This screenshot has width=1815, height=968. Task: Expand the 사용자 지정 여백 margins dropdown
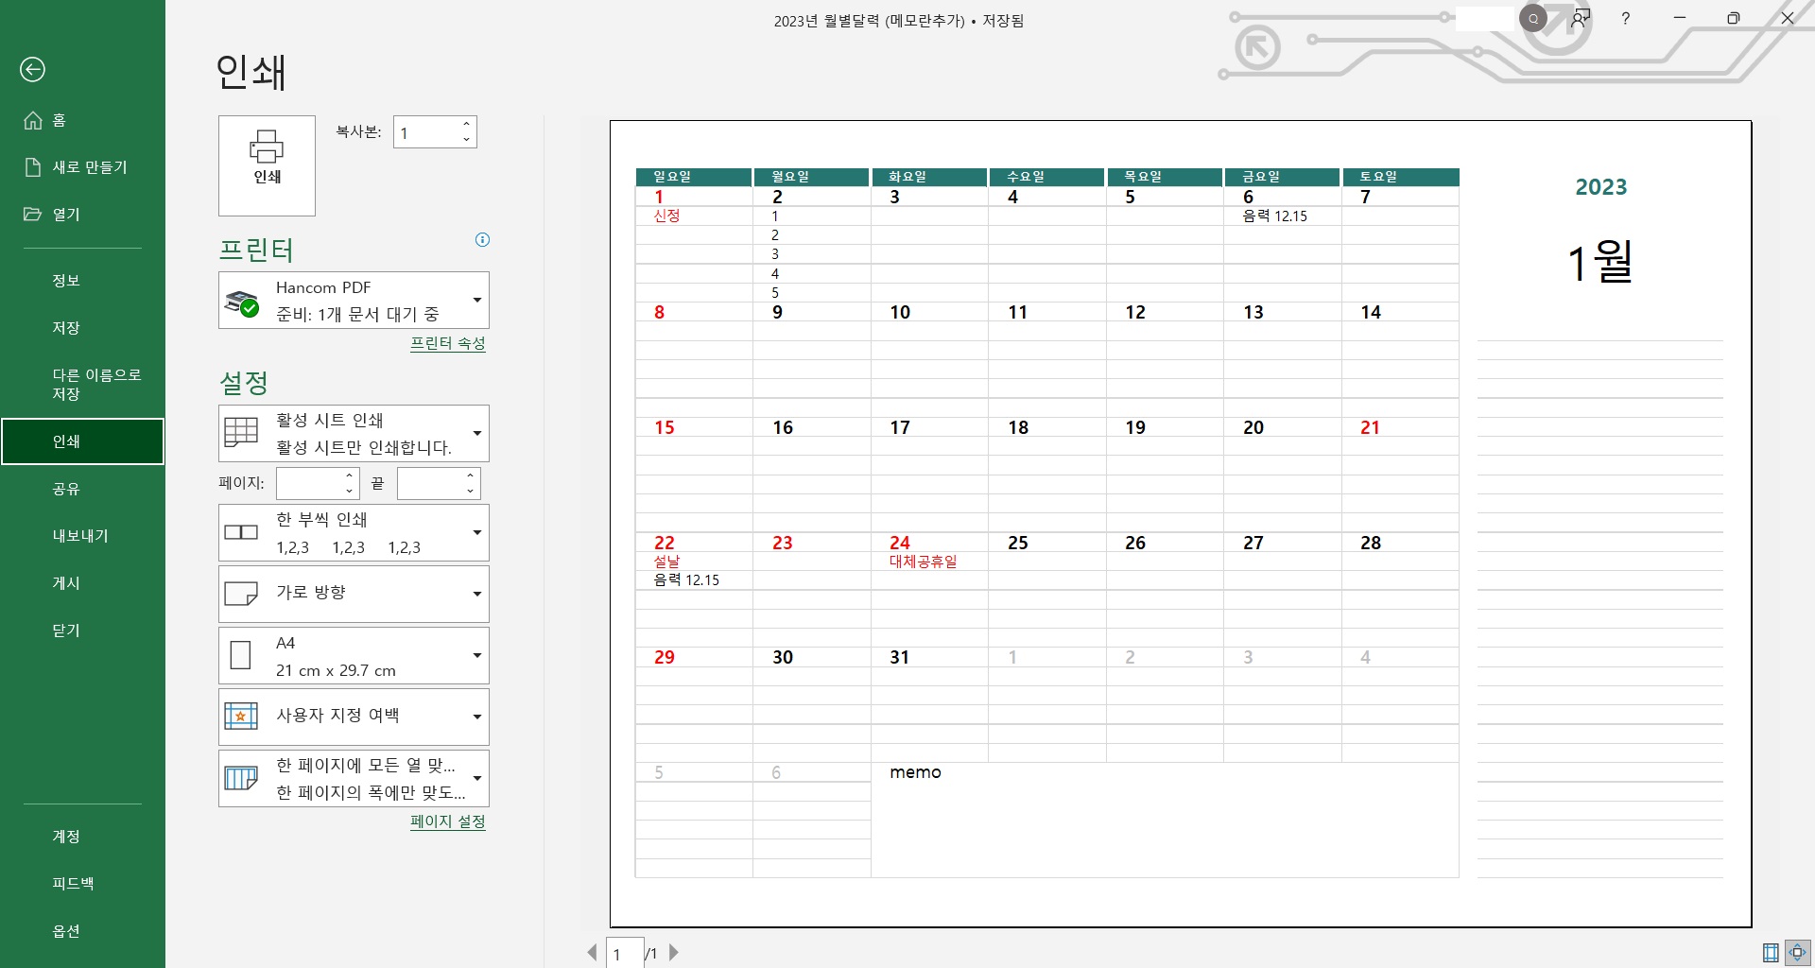point(354,717)
